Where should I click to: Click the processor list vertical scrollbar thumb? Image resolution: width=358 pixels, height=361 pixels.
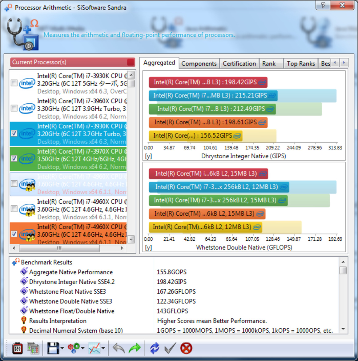pos(131,83)
